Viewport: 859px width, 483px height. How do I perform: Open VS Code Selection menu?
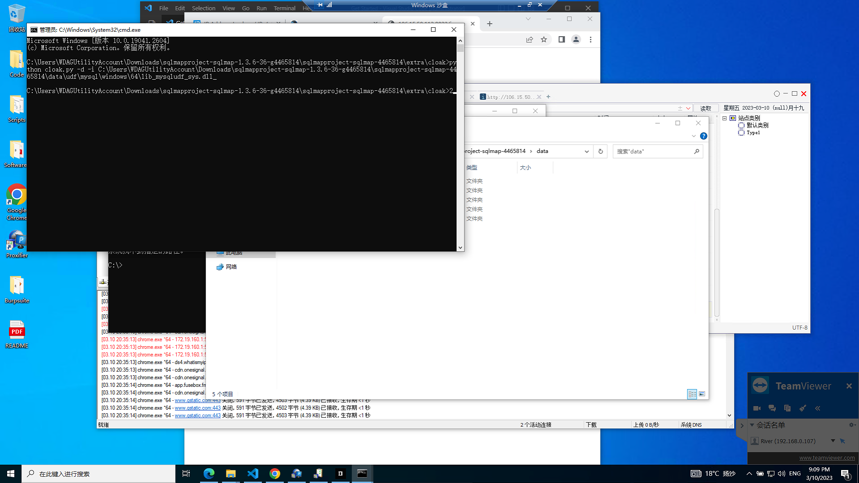[x=204, y=8]
